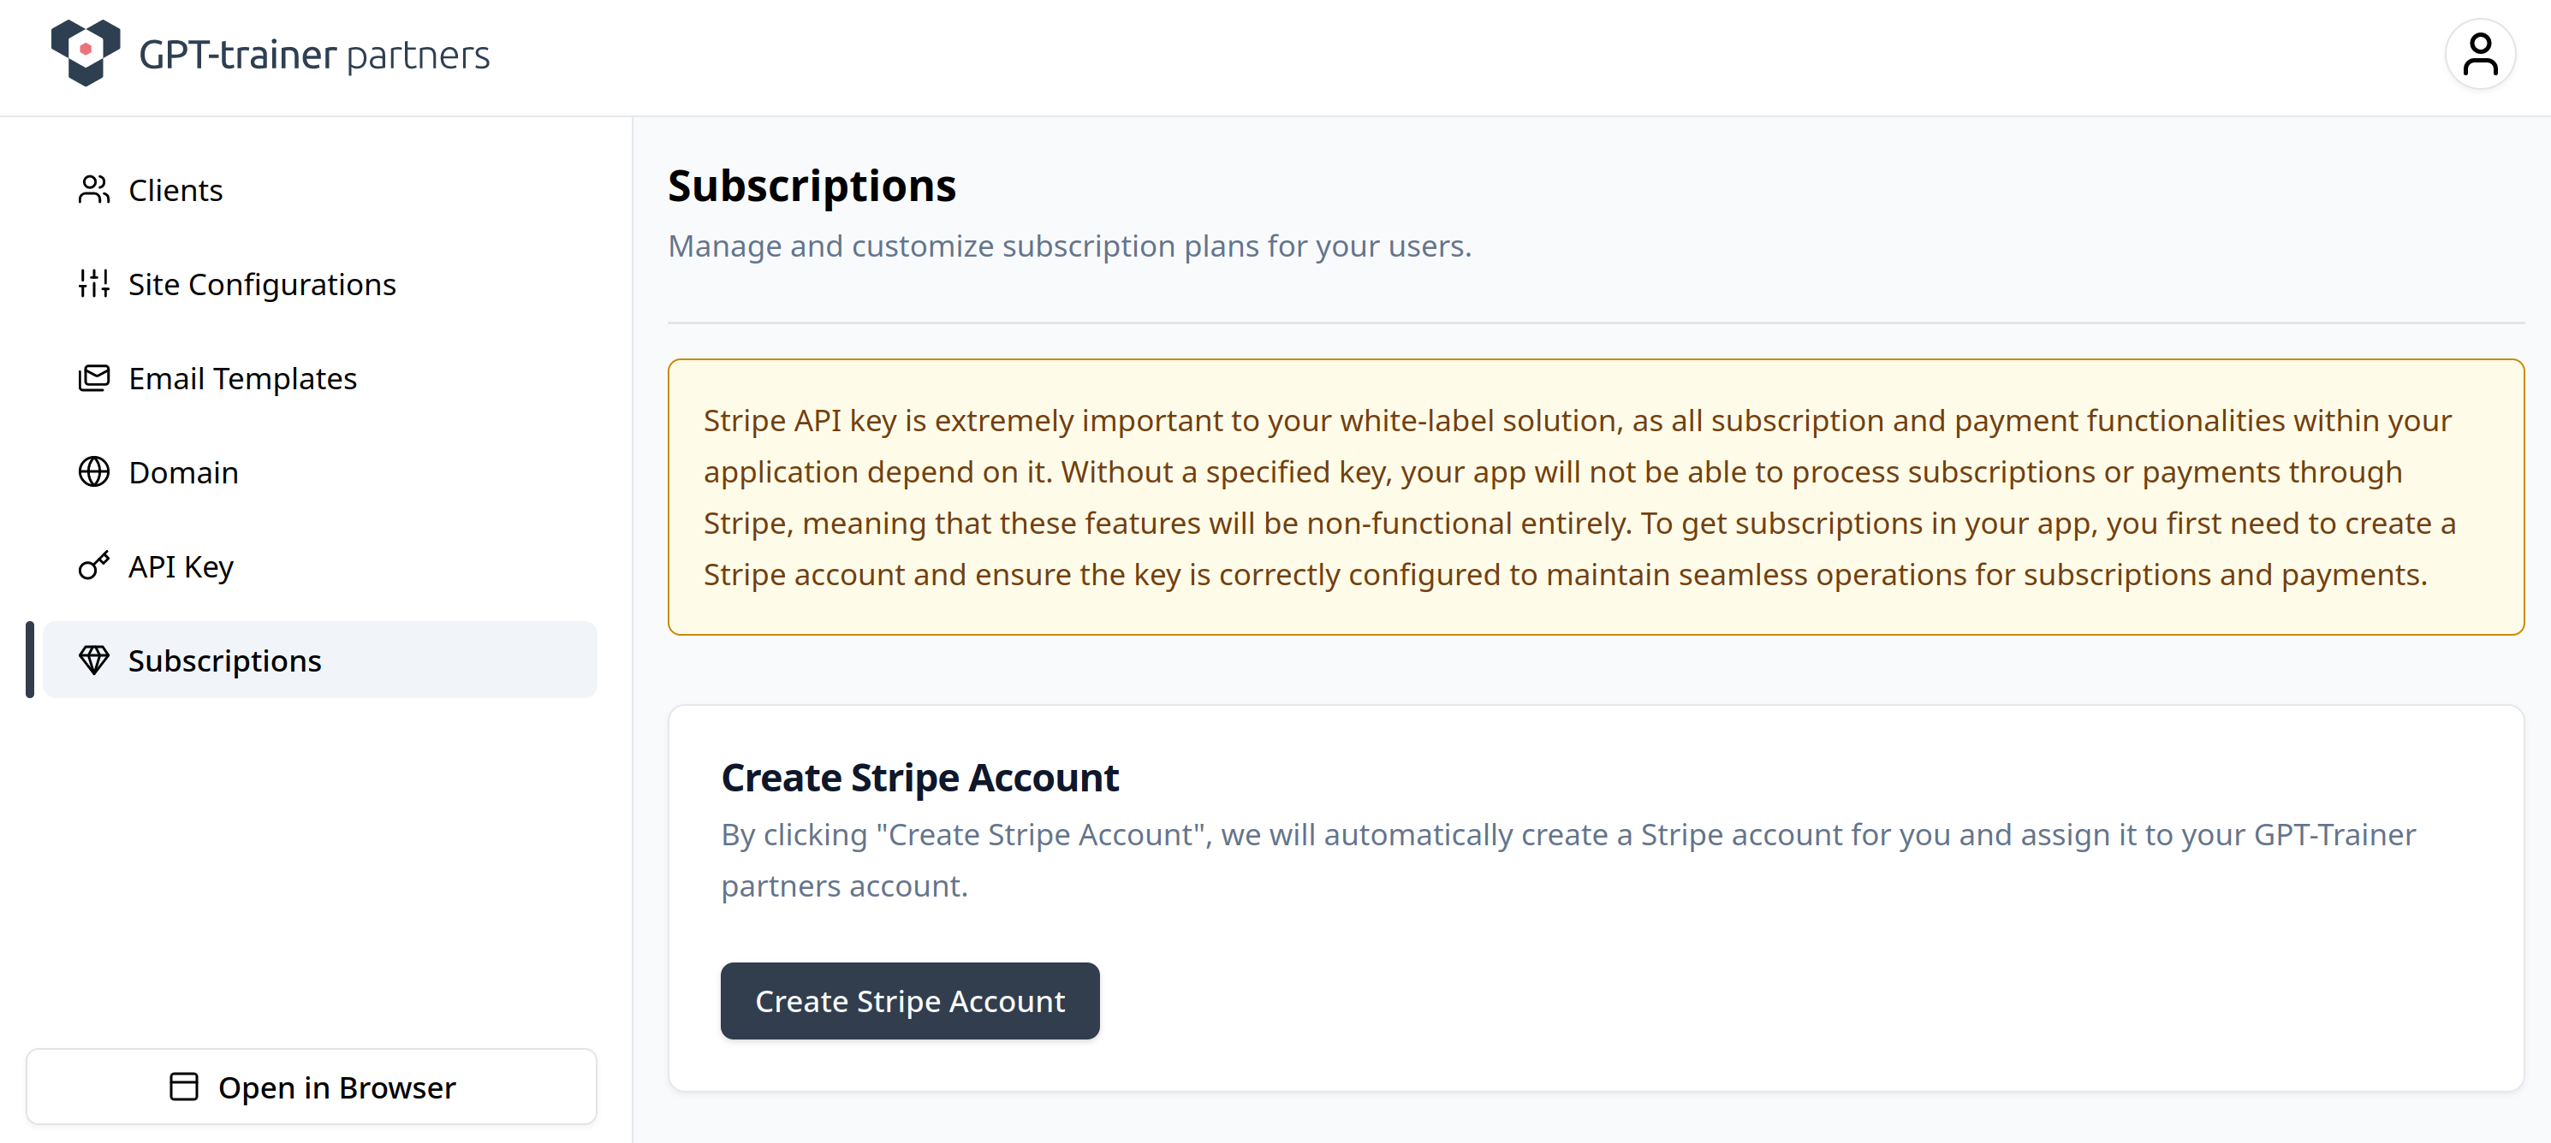Image resolution: width=2551 pixels, height=1143 pixels.
Task: Click the Site Configurations sliders icon
Action: tap(94, 284)
